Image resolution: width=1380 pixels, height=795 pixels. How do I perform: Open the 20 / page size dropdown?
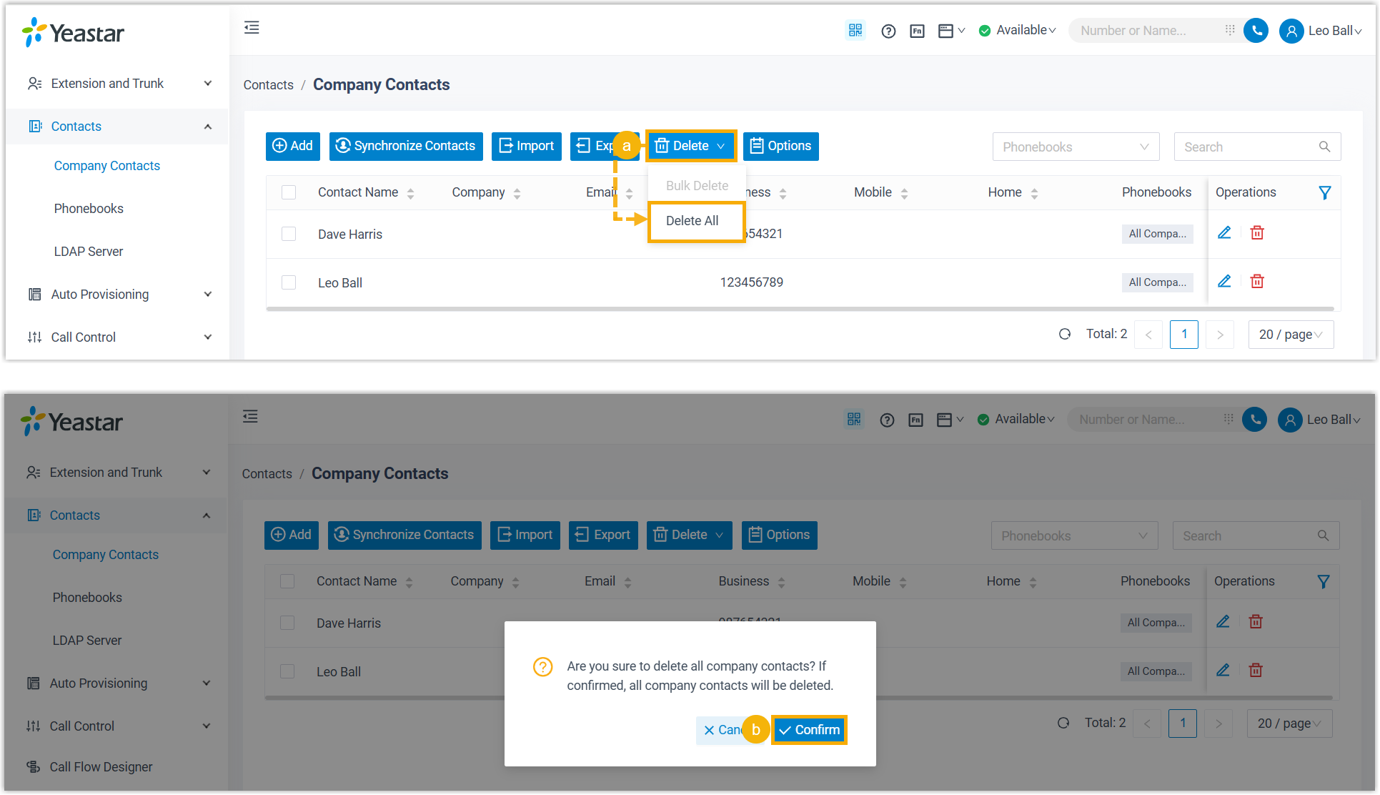coord(1290,334)
